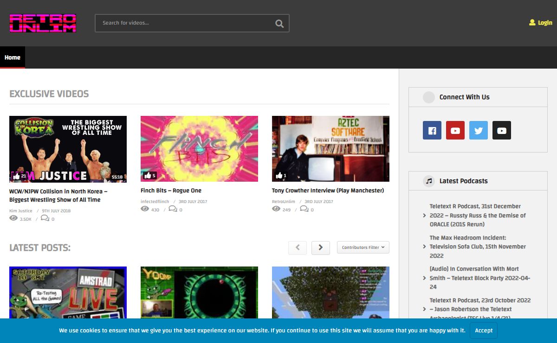Focus the Search for videos field
557x343 pixels.
coord(192,23)
